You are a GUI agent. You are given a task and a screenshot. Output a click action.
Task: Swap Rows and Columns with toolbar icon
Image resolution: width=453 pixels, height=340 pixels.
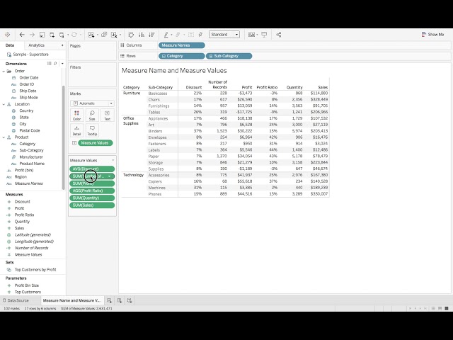point(131,35)
